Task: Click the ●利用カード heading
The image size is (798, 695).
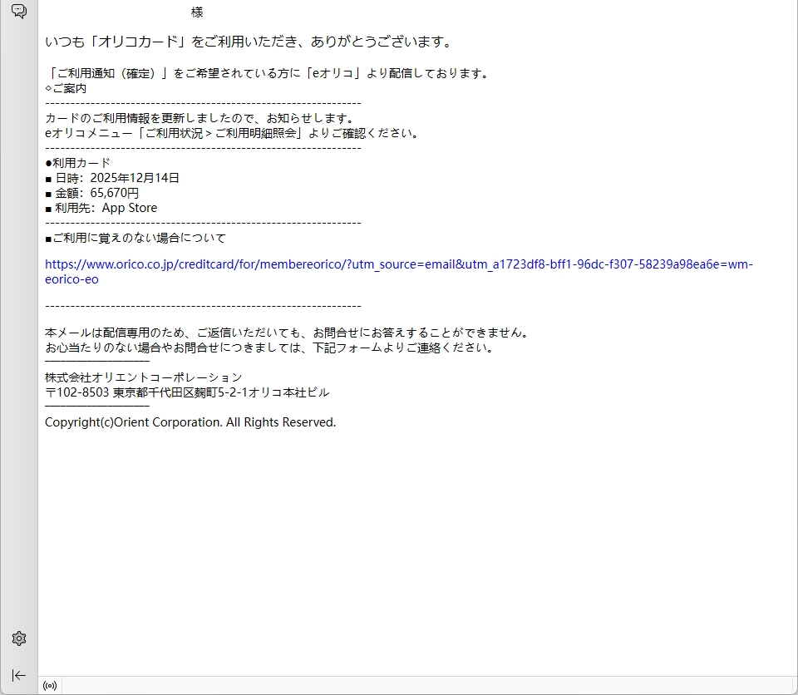Action: tap(77, 163)
